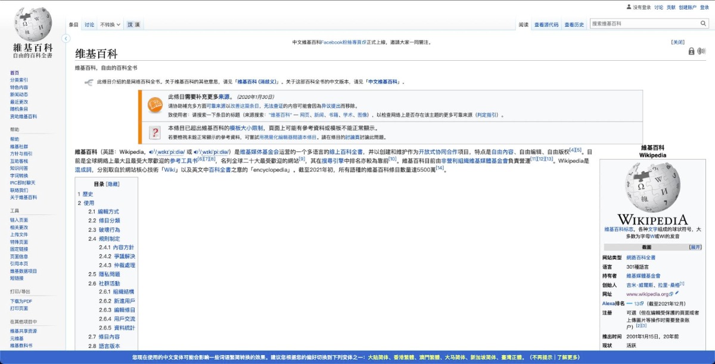Open the Facebook粉絲專頁 link in notice
The height and width of the screenshot is (364, 715).
(344, 42)
